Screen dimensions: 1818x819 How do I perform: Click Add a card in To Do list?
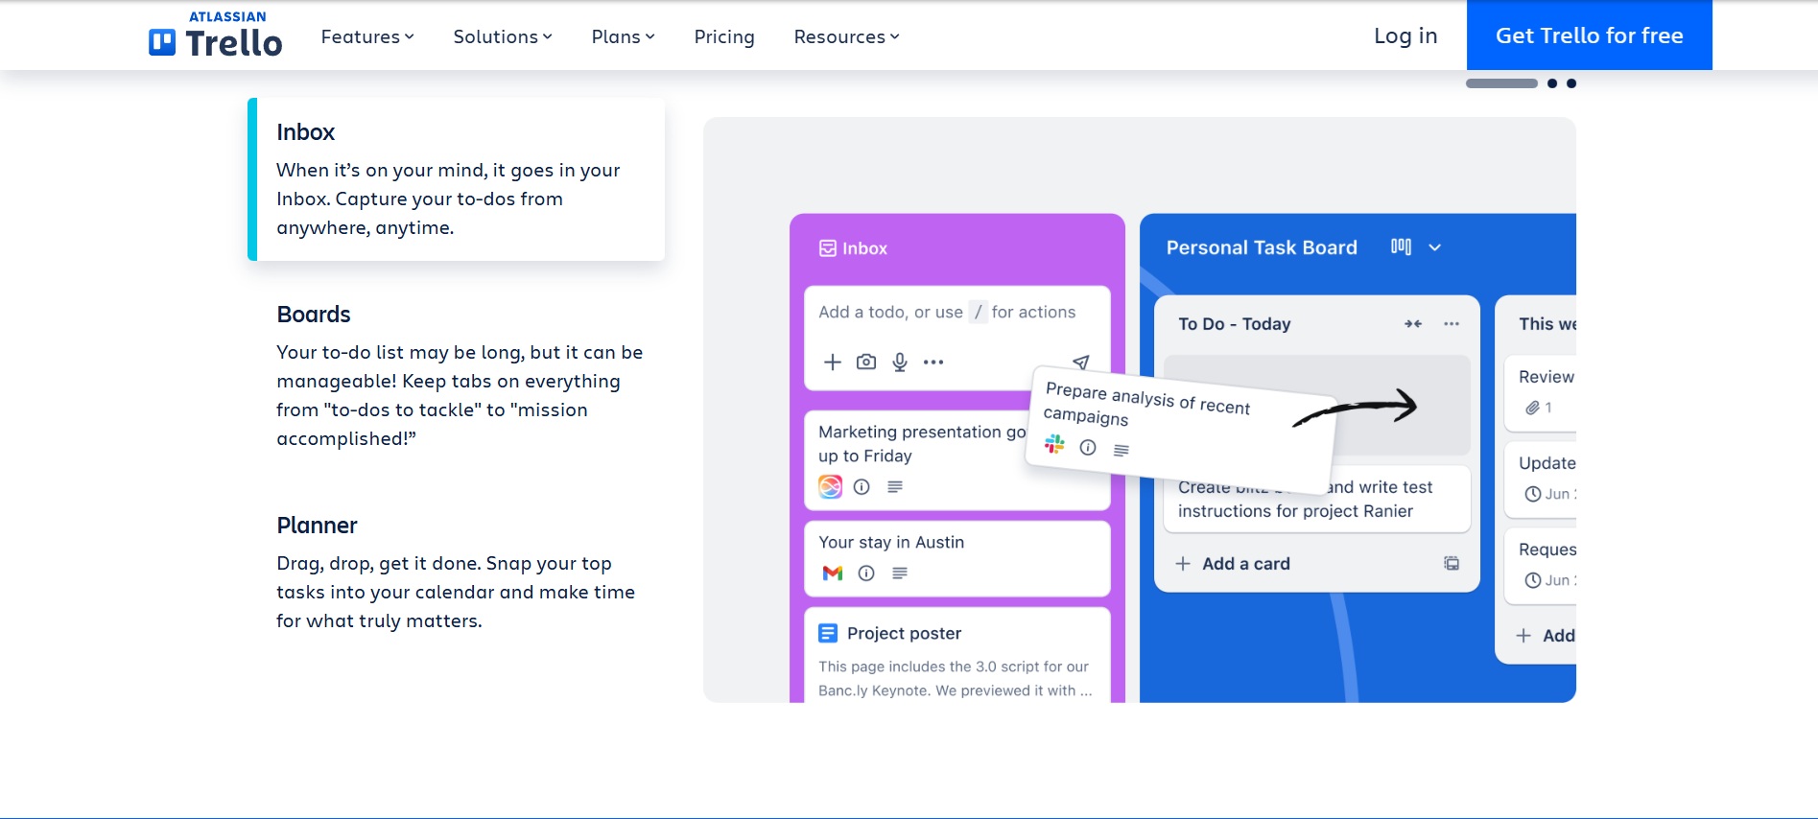coord(1233,564)
